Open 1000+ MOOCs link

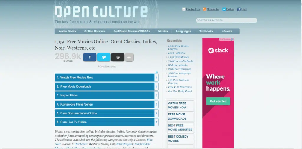point(177,53)
